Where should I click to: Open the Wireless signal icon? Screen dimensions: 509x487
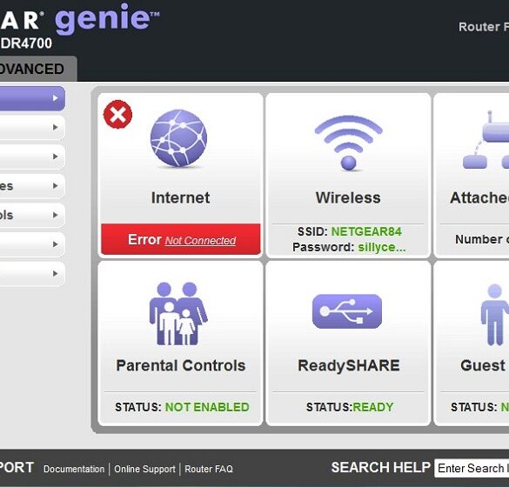click(x=349, y=143)
